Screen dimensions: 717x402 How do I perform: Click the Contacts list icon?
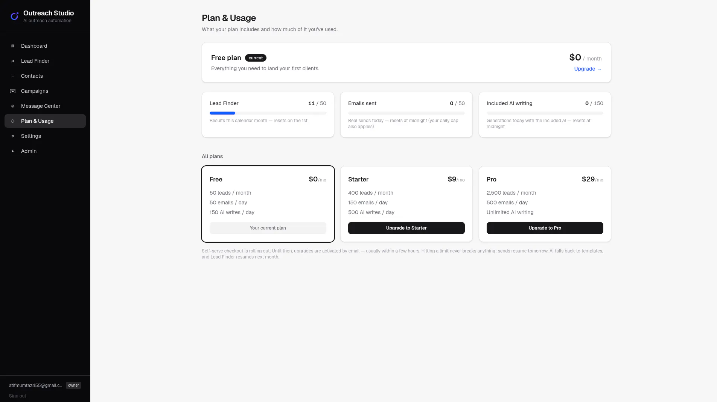[13, 76]
